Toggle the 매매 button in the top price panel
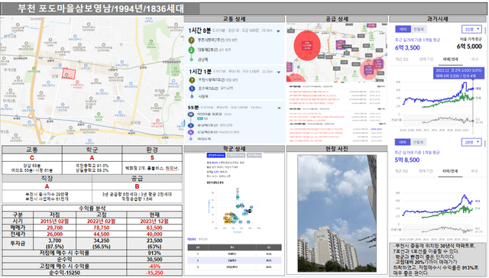 403,29
